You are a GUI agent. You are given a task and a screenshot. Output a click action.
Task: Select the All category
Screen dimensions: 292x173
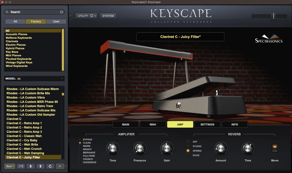[x=33, y=31]
